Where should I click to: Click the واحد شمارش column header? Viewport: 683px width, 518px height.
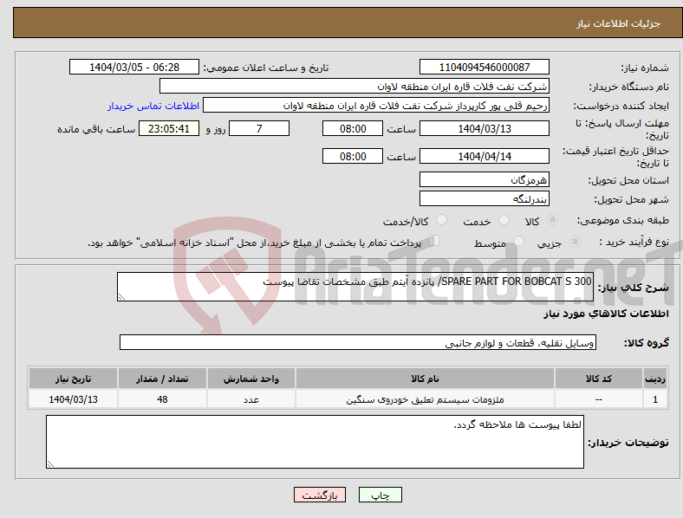(x=251, y=379)
